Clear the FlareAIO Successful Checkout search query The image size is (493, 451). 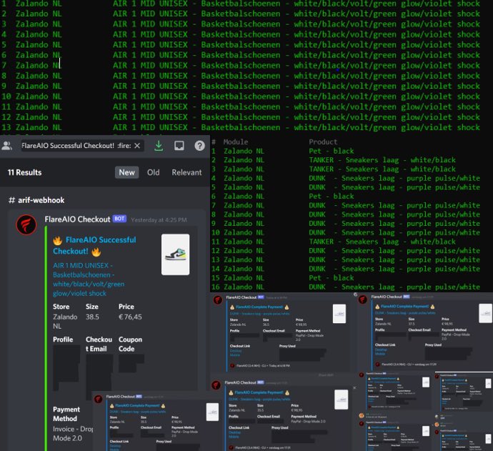(137, 146)
